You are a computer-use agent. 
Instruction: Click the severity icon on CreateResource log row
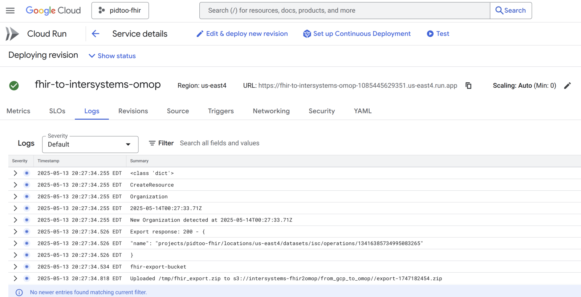[27, 185]
